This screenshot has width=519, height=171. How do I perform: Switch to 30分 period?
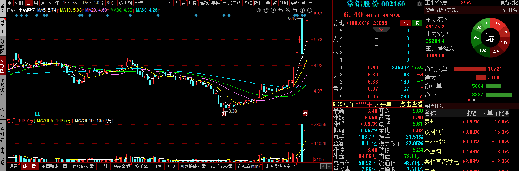[99, 3]
